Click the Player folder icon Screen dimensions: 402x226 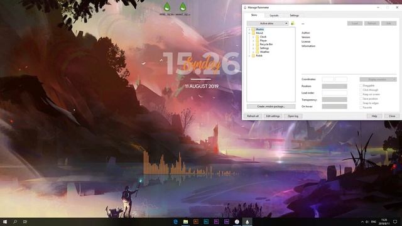tap(258, 40)
